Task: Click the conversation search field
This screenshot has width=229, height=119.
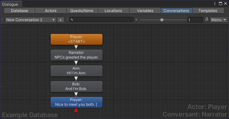Action: 101,20
